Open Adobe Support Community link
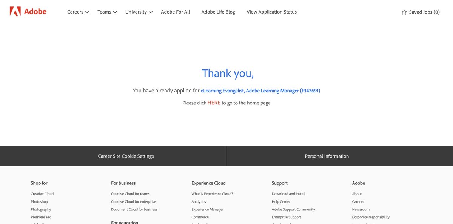This screenshot has width=453, height=224. 293,209
